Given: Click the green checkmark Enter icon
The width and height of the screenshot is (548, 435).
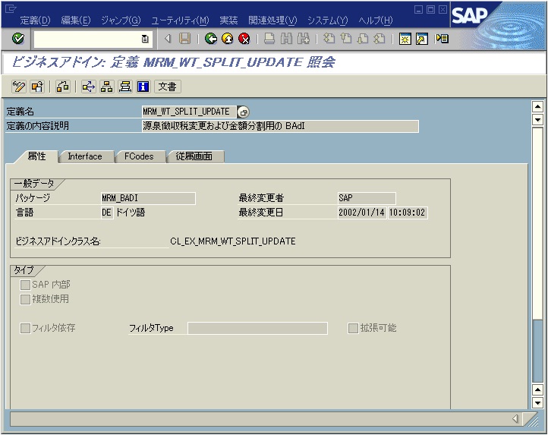Looking at the screenshot, I should tap(18, 39).
